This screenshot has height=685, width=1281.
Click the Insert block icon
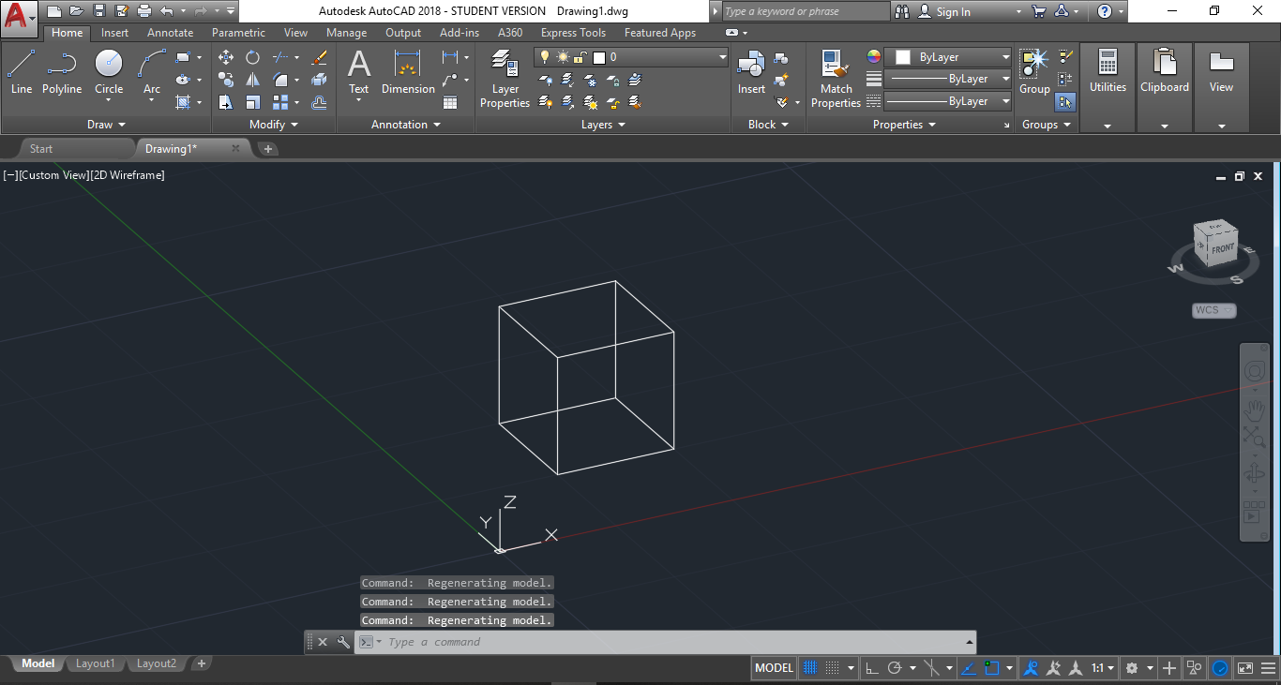click(x=751, y=72)
